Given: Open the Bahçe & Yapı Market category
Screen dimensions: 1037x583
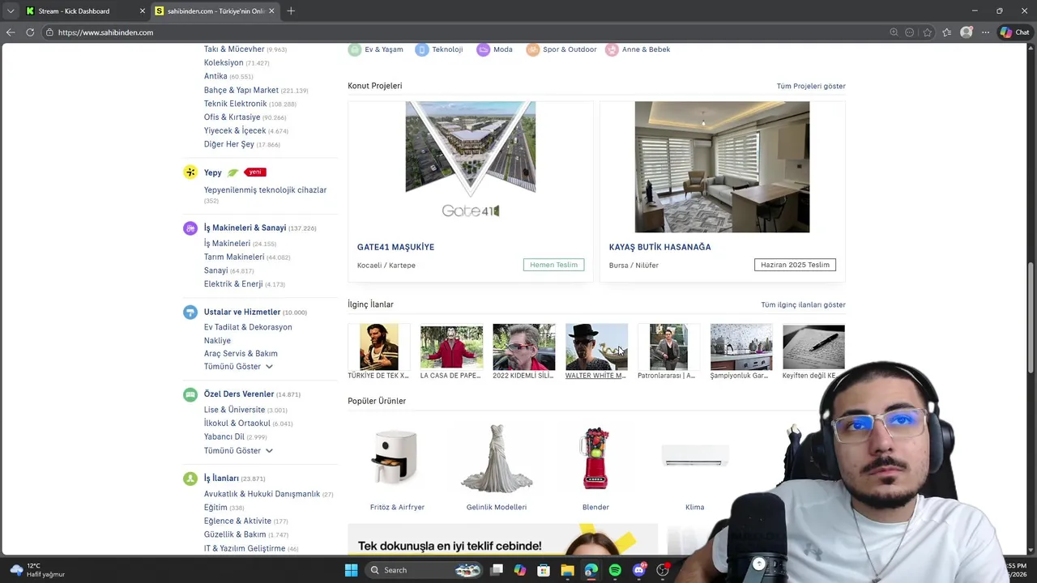Looking at the screenshot, I should tap(241, 90).
